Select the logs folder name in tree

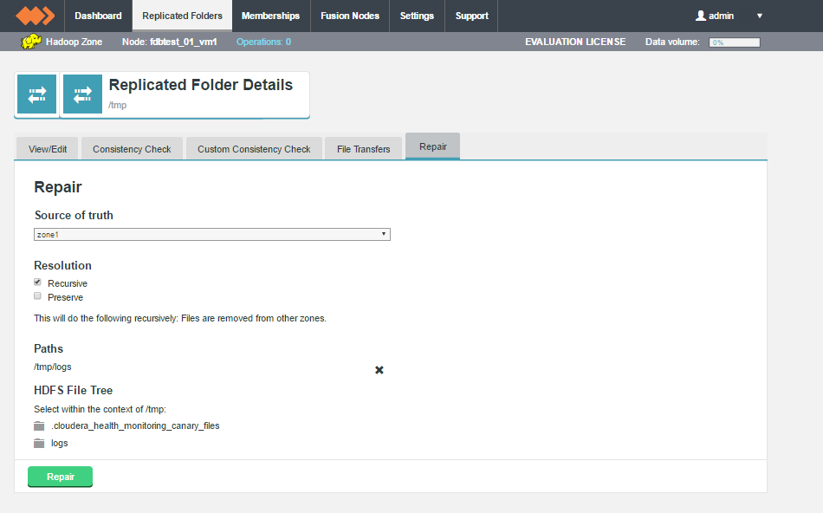coord(59,443)
